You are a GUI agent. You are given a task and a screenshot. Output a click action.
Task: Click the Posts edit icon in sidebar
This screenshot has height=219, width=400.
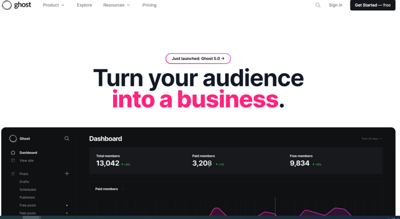pyautogui.click(x=13, y=174)
